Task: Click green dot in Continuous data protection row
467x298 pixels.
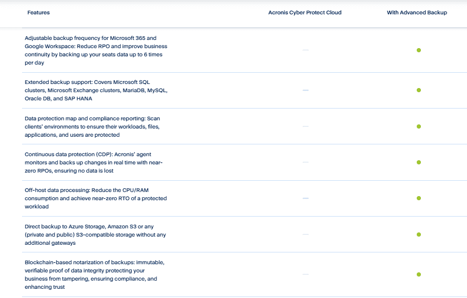Action: [419, 162]
